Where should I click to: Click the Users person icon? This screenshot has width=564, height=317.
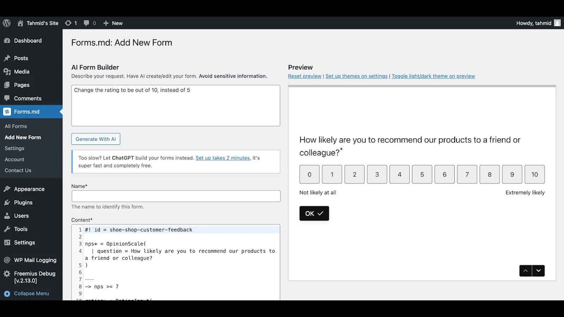tap(7, 216)
